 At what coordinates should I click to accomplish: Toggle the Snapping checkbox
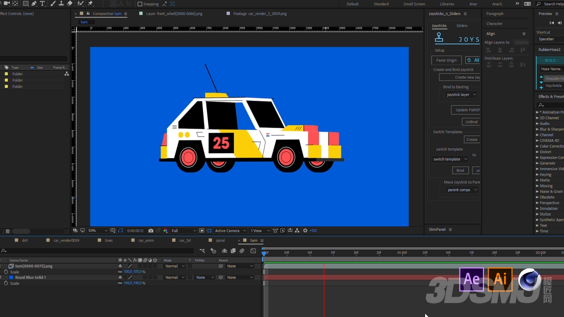140,4
